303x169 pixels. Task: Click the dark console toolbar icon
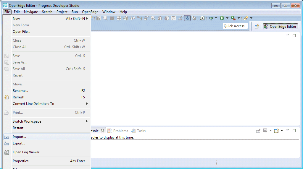click(112, 18)
